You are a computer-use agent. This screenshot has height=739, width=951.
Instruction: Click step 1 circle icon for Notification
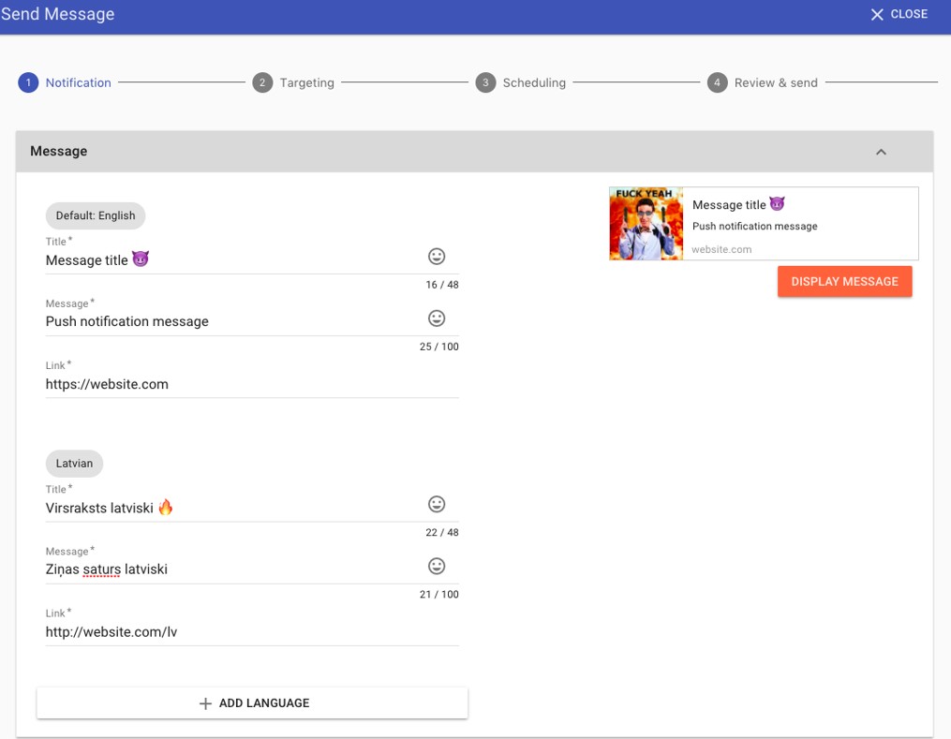point(28,82)
